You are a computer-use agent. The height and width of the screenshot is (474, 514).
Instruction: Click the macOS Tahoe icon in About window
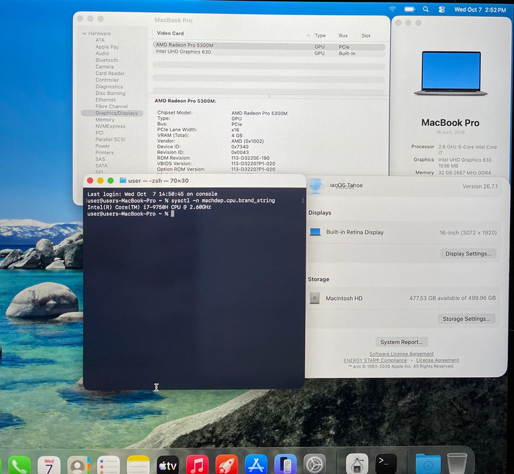coord(315,186)
